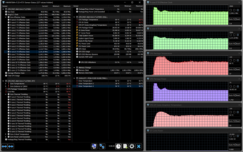Click maximum value field of P-core 0 graph
The width and height of the screenshot is (243, 152).
pyautogui.click(x=234, y=6)
